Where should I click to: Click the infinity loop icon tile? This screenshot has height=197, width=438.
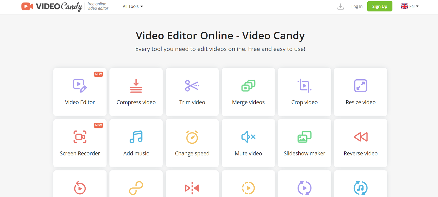[x=136, y=188]
